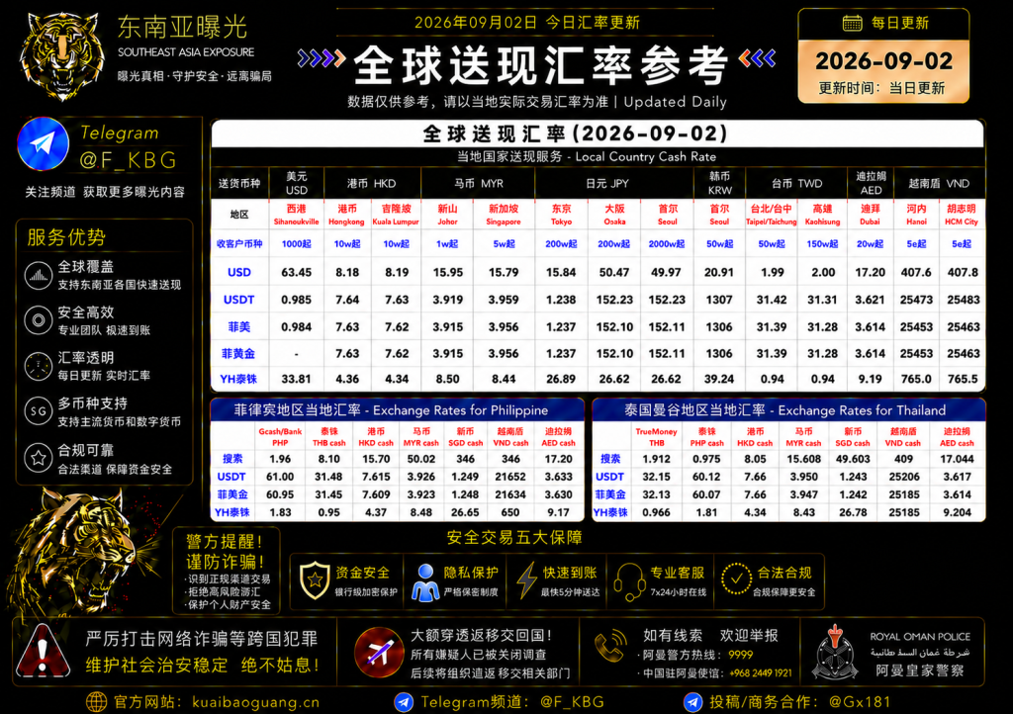
Task: Click the 菲美 row label in main table
Action: pos(239,326)
